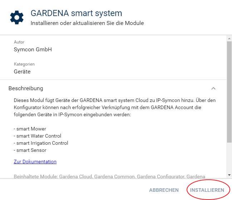Click the subtitle about installing or updating modules
232x200 pixels.
(87, 23)
